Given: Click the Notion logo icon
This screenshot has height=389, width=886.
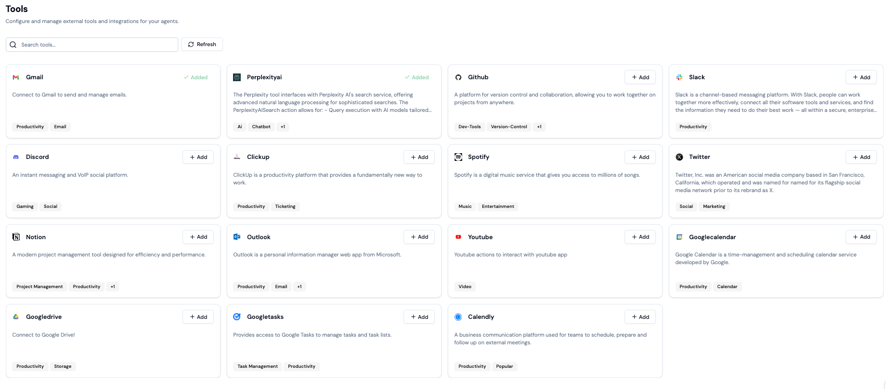Looking at the screenshot, I should pyautogui.click(x=16, y=237).
